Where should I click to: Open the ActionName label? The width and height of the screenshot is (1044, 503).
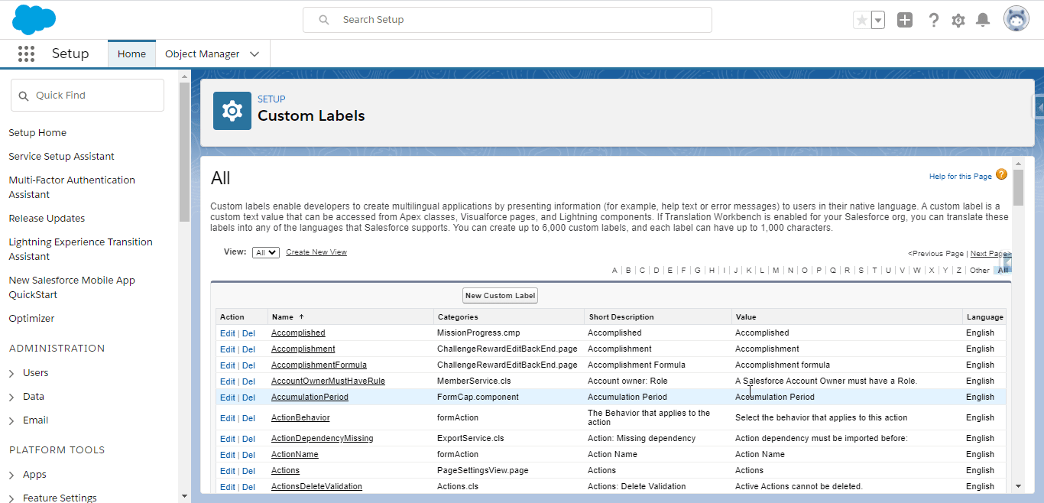click(x=294, y=455)
